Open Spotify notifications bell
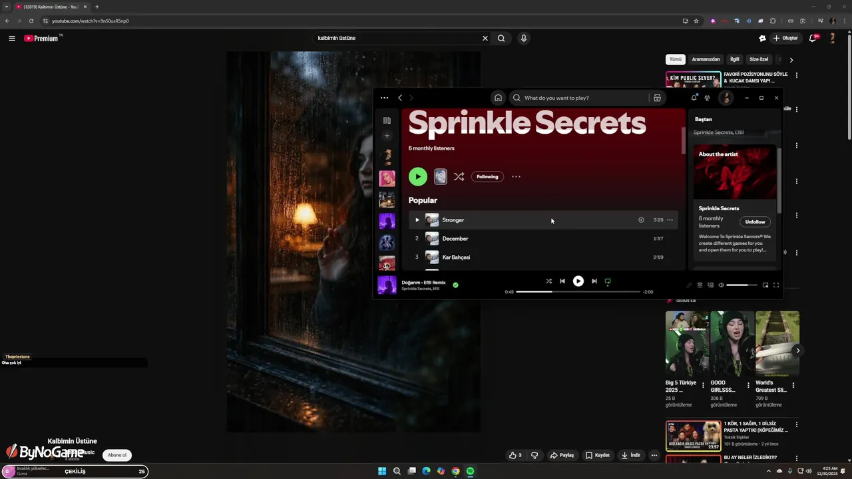Image resolution: width=852 pixels, height=479 pixels. point(694,98)
